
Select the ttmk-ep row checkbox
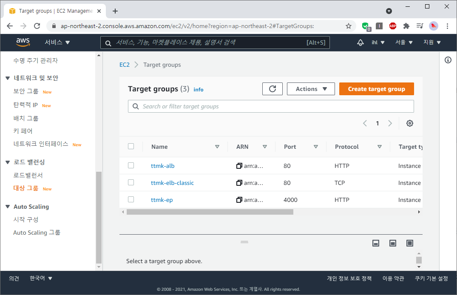coord(131,199)
